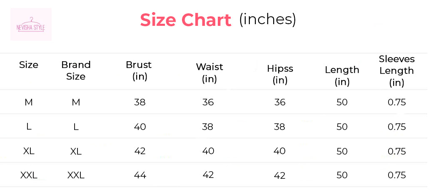The width and height of the screenshot is (436, 190).
Task: Click the Brust value 40 in the L row
Action: click(140, 127)
